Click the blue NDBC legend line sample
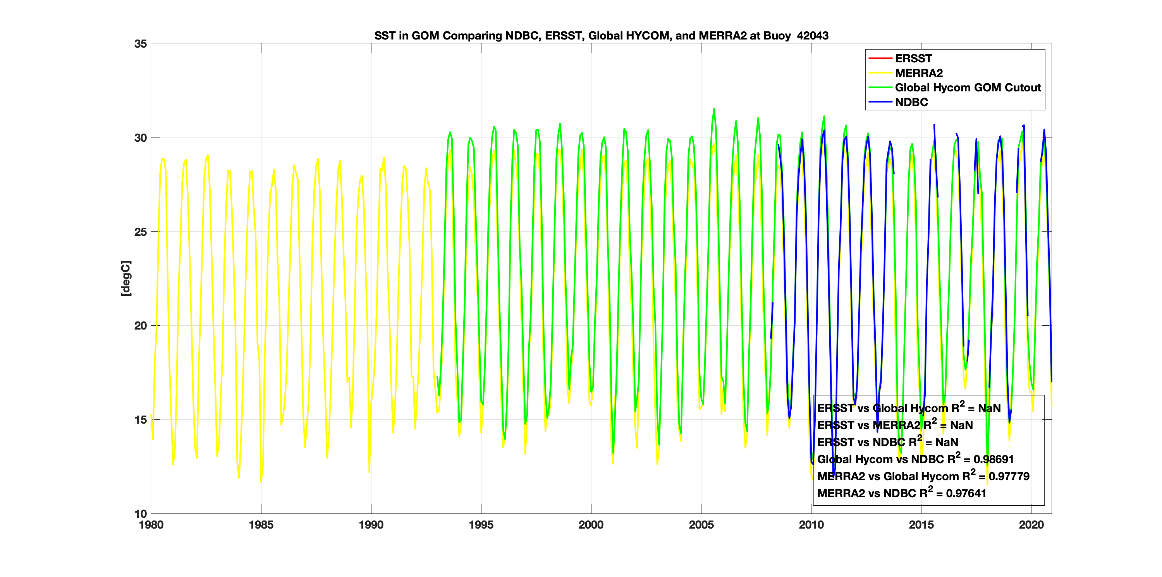1162x577 pixels. 880,102
